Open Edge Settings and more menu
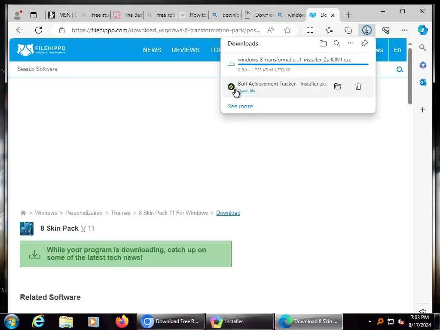 pyautogui.click(x=404, y=30)
